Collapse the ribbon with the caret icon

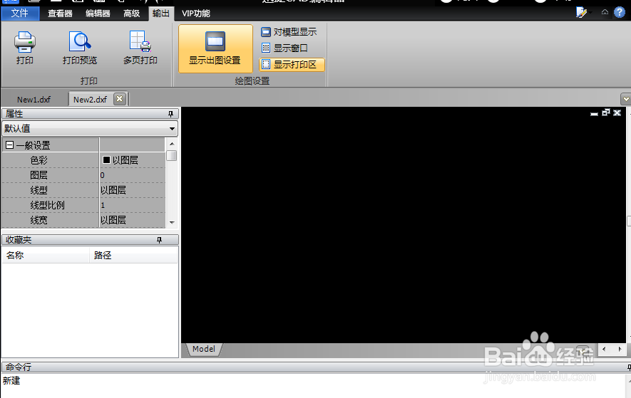coord(605,12)
